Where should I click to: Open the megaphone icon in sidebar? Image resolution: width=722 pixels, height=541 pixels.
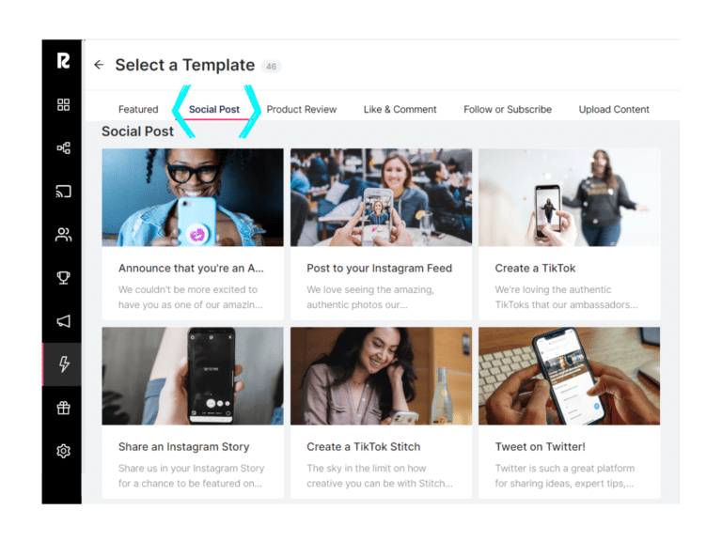[63, 321]
